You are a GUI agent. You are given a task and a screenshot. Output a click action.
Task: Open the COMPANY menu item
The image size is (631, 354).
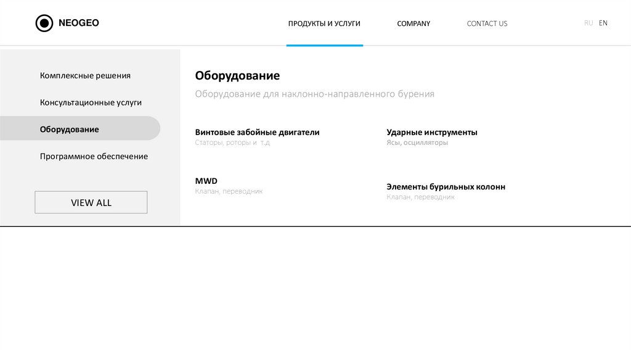click(413, 24)
